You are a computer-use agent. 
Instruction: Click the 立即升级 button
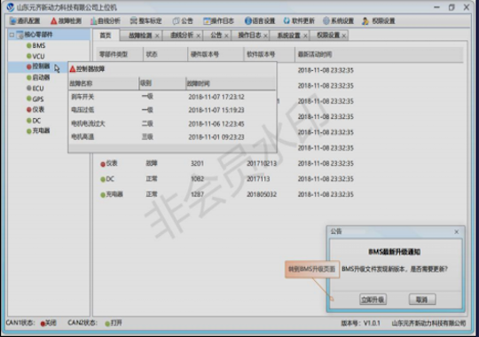click(373, 300)
